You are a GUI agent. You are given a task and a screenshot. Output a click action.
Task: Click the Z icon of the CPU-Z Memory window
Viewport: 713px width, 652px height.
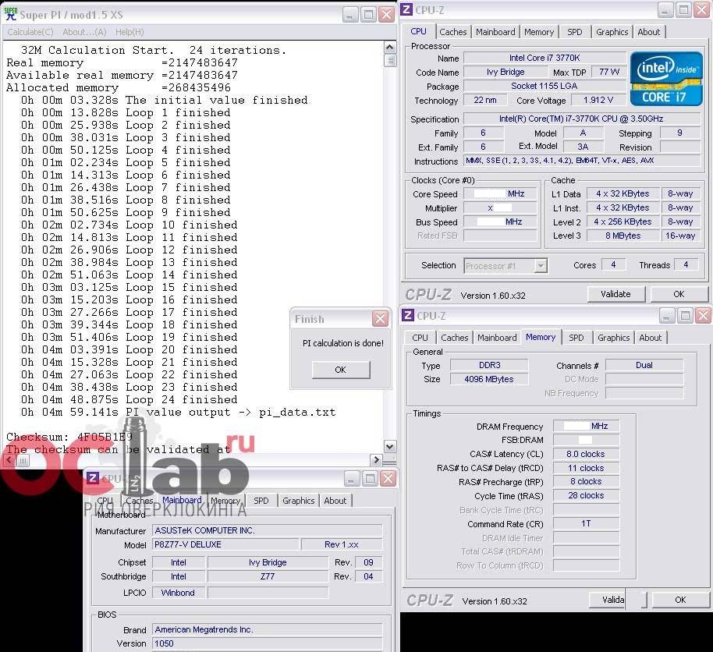point(408,314)
